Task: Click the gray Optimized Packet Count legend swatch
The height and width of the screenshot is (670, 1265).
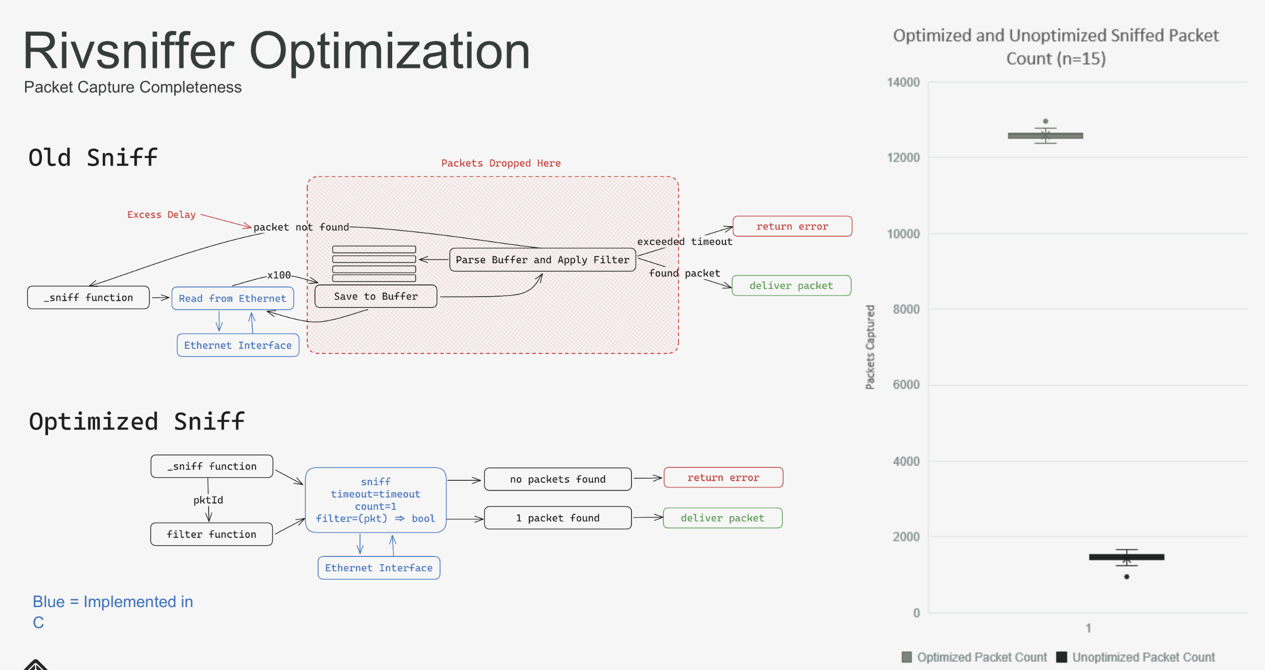Action: (x=907, y=657)
